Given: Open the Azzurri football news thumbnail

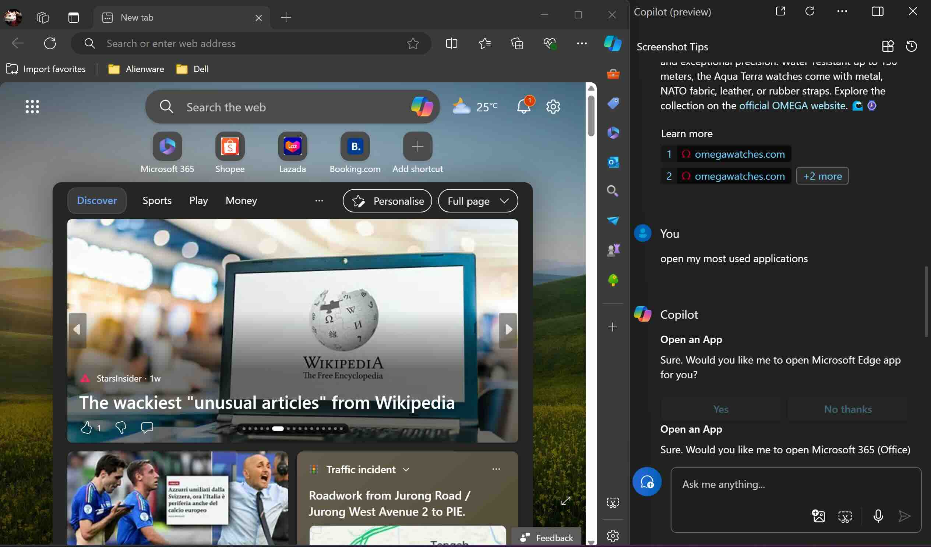Looking at the screenshot, I should click(178, 498).
